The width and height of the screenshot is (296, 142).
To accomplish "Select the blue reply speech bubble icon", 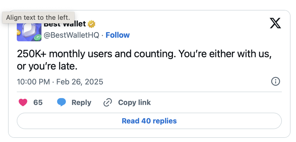I will [x=61, y=102].
